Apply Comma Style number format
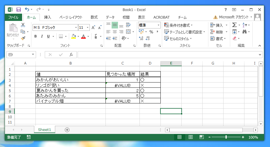The width and height of the screenshot is (270, 147). (157, 32)
